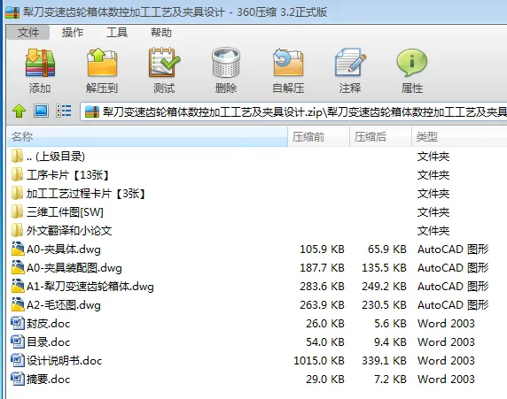Viewport: 507px width, 399px height.
Task: Click DWG icon of A1-犁刀变速齿轮箱体.dwg
Action: click(18, 286)
